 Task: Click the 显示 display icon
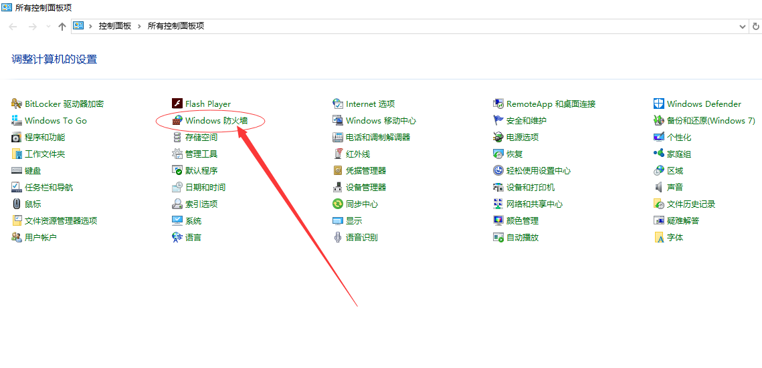pos(338,220)
